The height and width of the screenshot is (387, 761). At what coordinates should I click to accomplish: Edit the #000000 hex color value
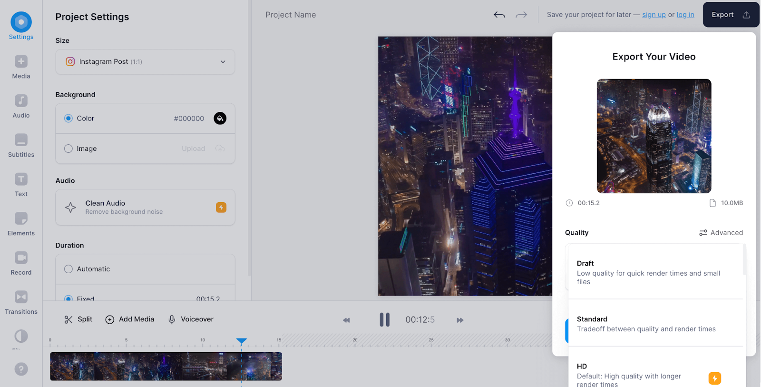click(x=189, y=119)
